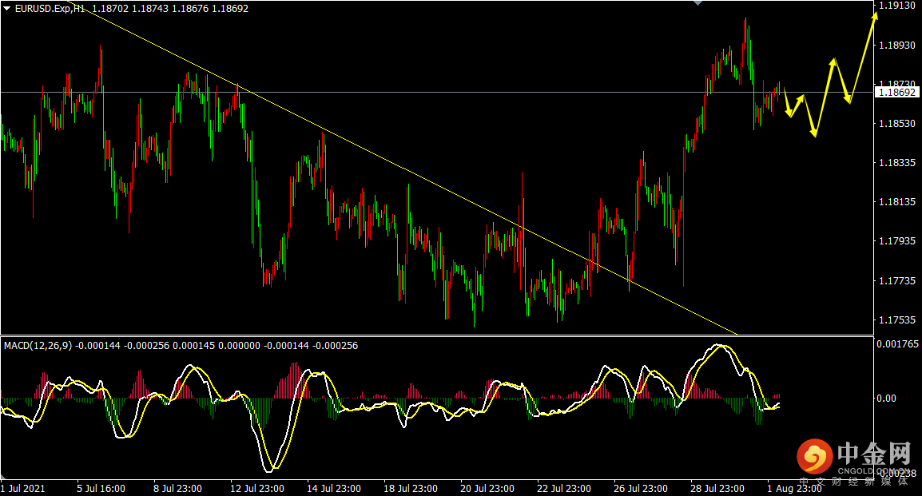Click the triangle arrow before EURUSD.Exp
The image size is (922, 496).
pos(7,8)
